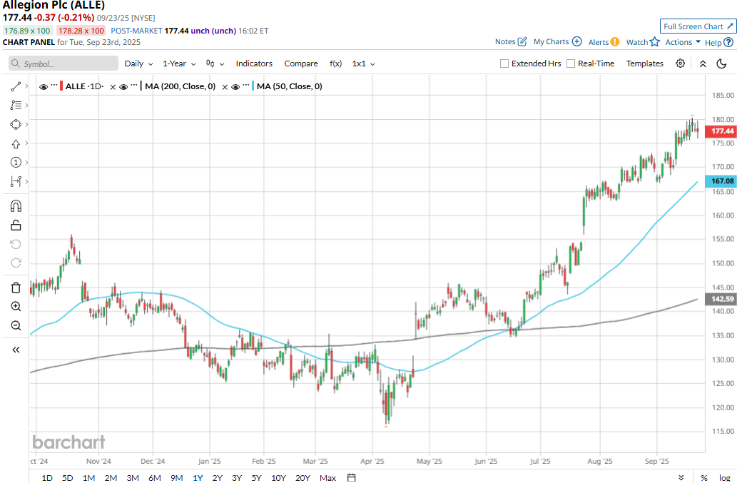Open the Compare menu

[301, 63]
